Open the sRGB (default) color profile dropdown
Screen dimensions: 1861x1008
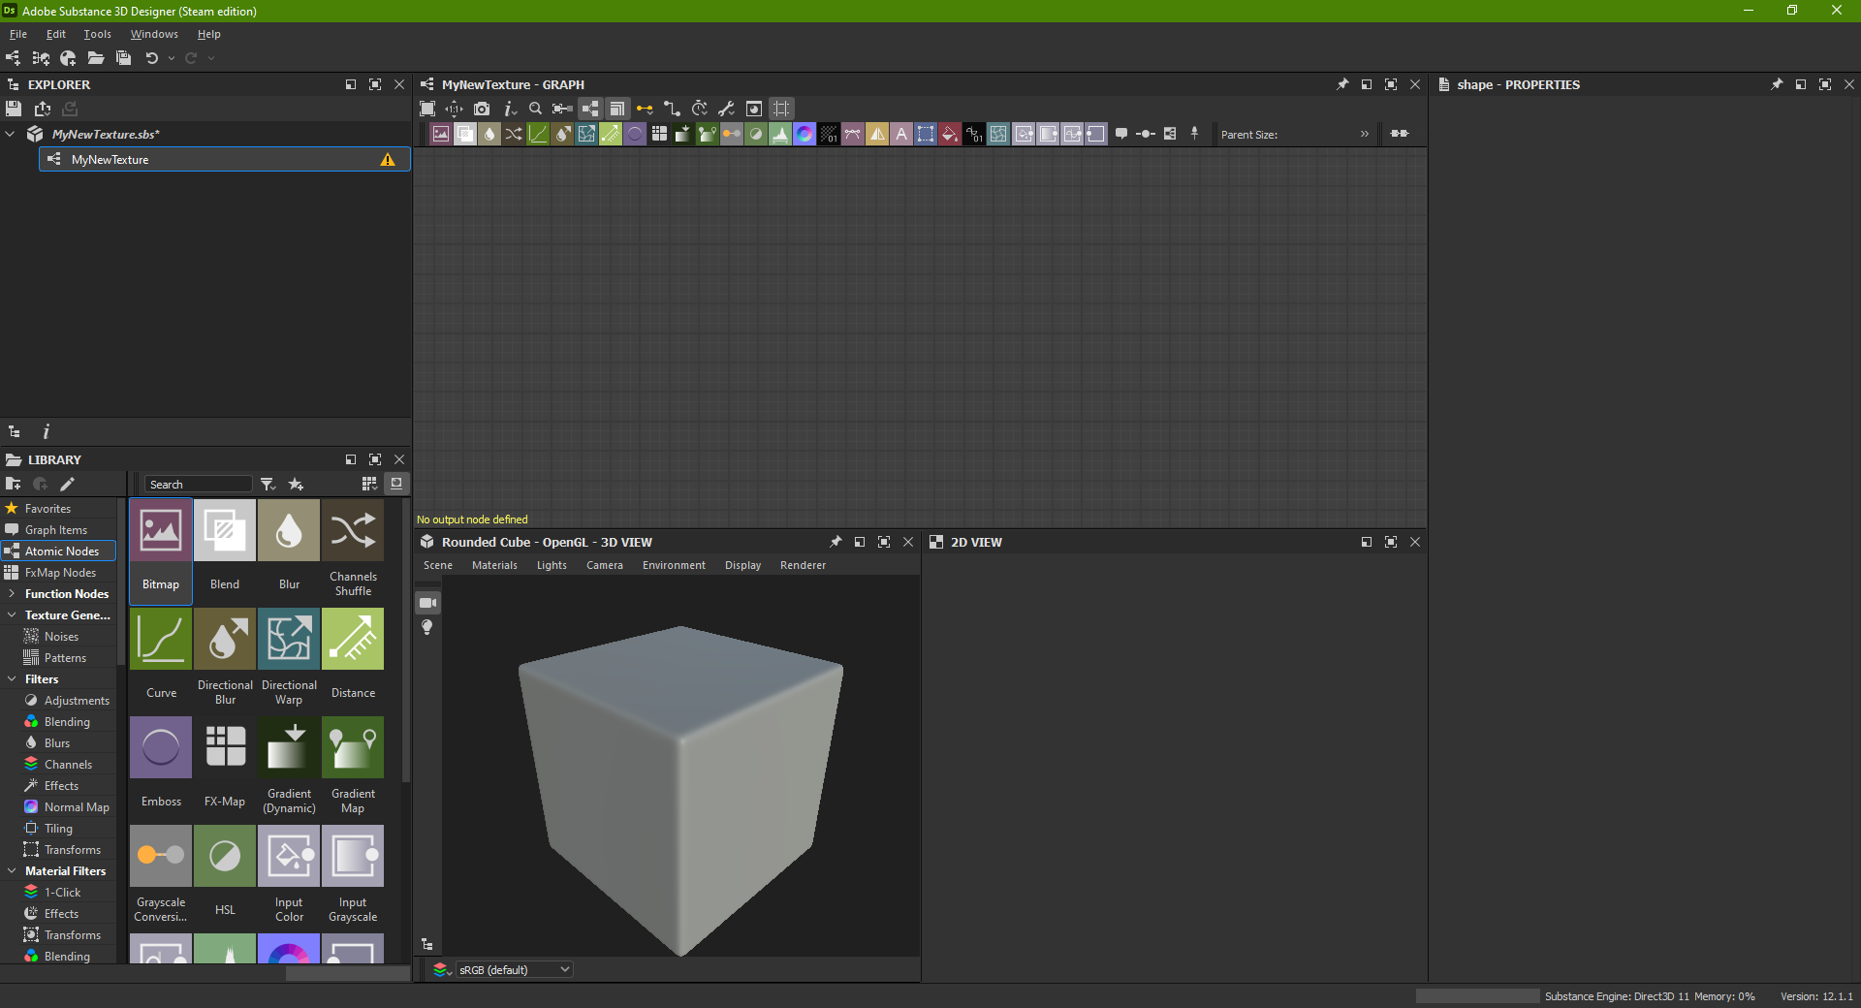(x=514, y=969)
